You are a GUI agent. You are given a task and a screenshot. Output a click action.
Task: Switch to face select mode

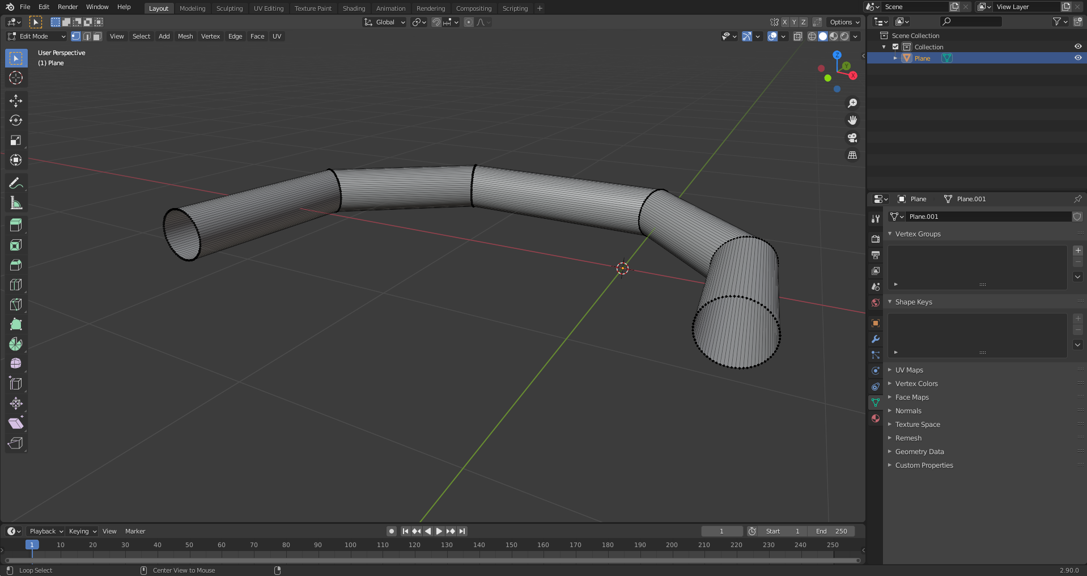tap(97, 36)
